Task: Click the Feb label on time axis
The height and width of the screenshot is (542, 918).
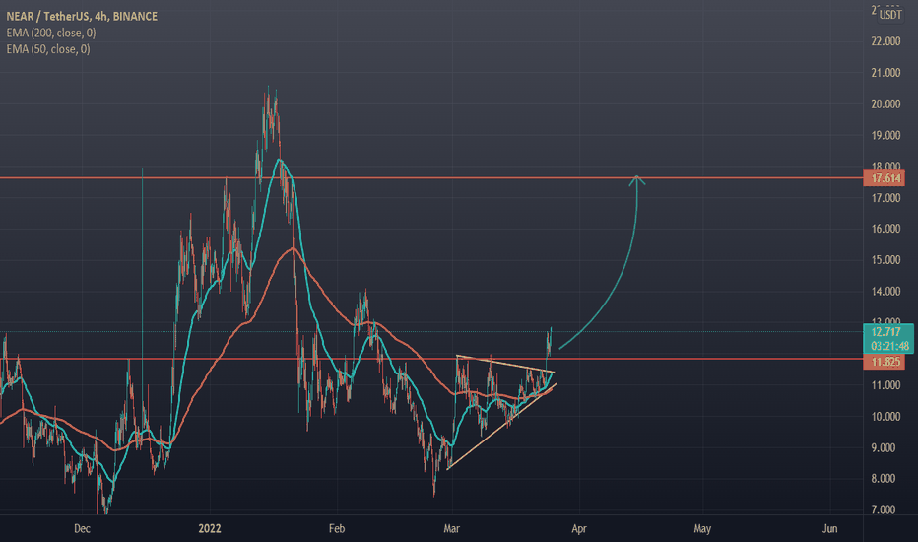Action: (337, 528)
